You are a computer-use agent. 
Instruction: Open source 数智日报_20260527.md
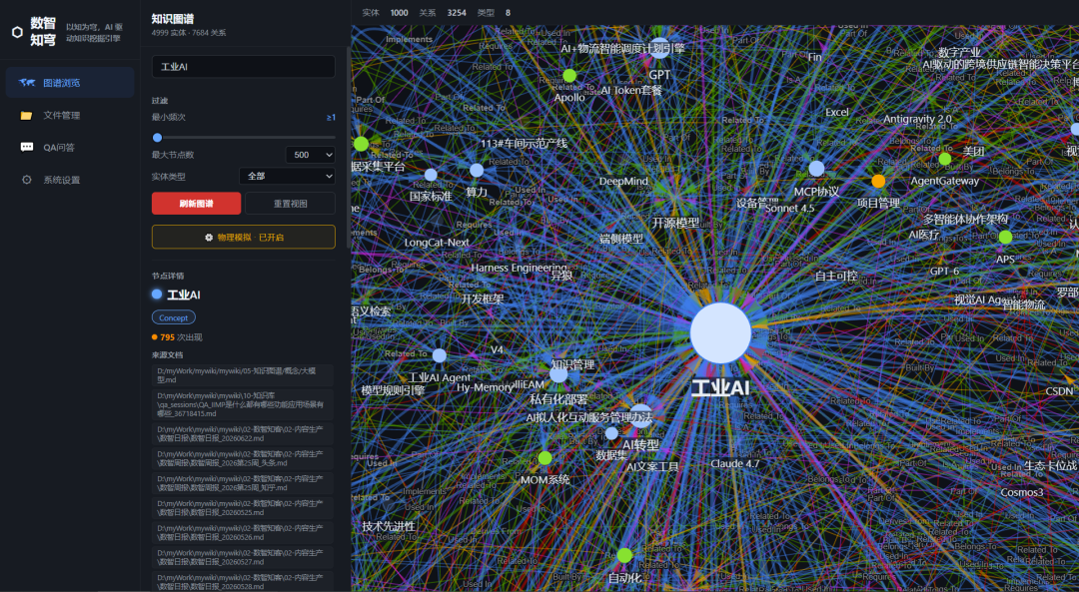242,558
